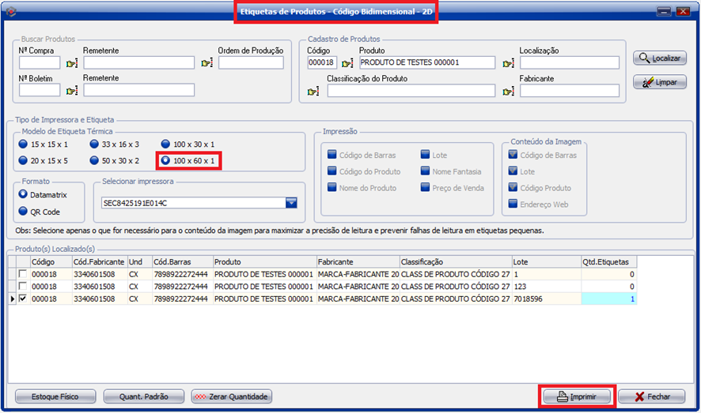Click the Produto text field
This screenshot has width=701, height=413.
[x=427, y=63]
